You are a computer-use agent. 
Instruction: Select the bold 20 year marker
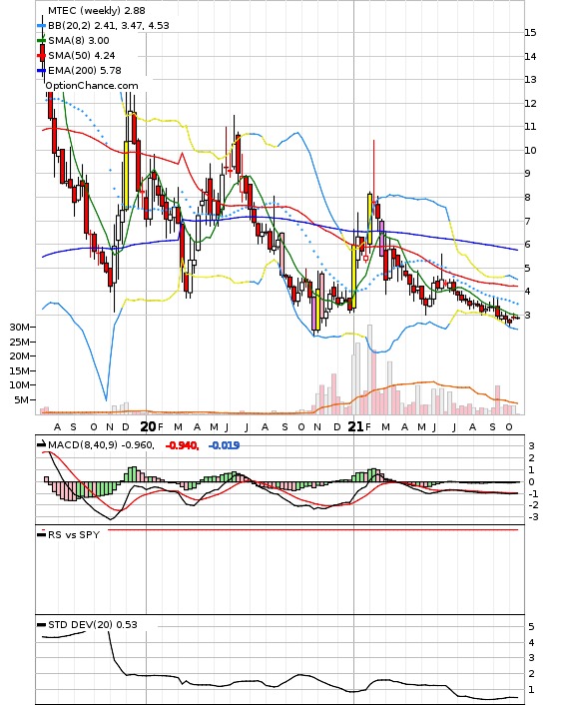tap(148, 426)
